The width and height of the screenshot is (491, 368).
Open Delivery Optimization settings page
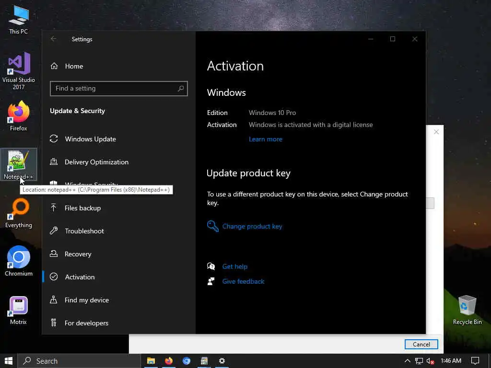point(119,162)
